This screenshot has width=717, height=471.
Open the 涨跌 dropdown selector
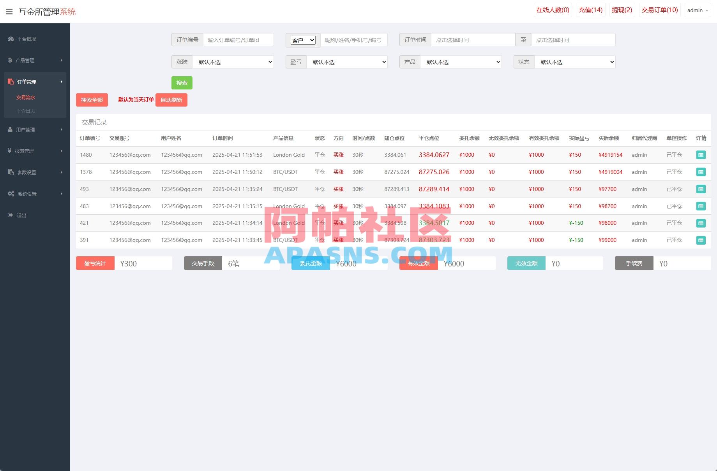pyautogui.click(x=233, y=61)
